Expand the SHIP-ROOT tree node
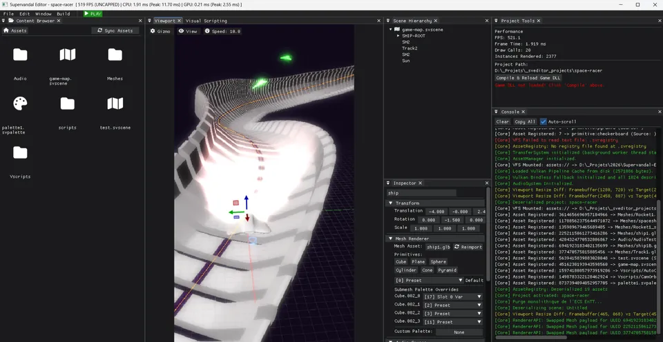This screenshot has height=342, width=663. [398, 36]
